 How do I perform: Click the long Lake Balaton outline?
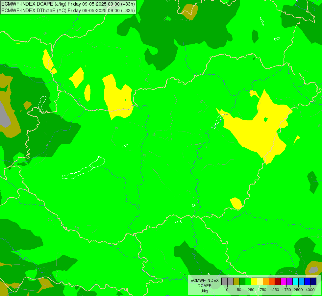[x=83, y=168]
